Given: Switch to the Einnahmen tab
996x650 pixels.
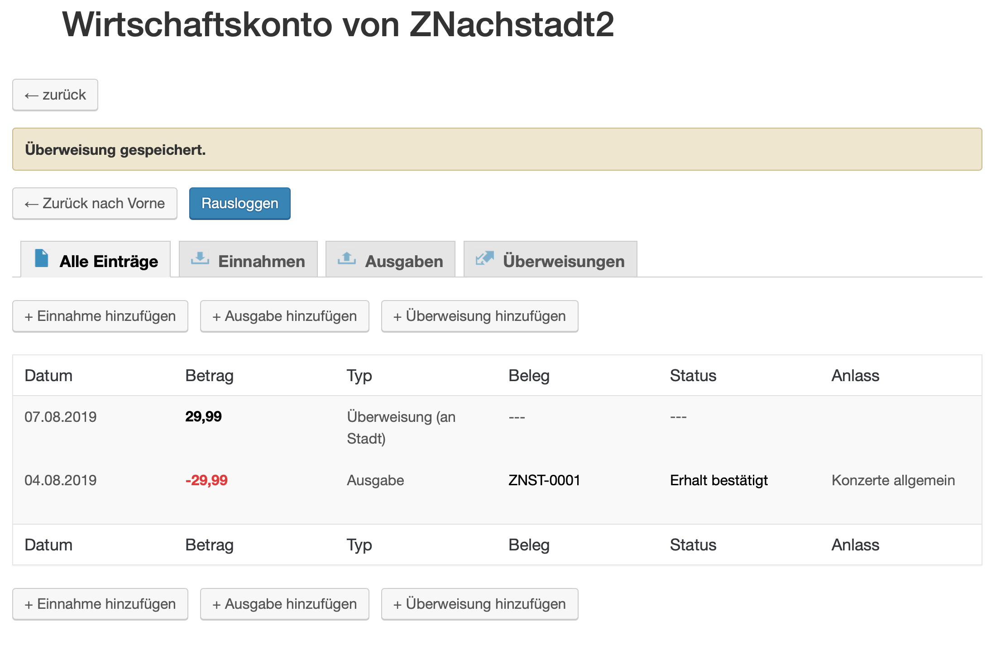Looking at the screenshot, I should coord(261,261).
